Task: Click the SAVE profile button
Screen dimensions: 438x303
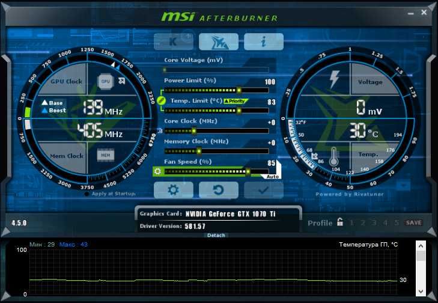Action: pos(414,223)
